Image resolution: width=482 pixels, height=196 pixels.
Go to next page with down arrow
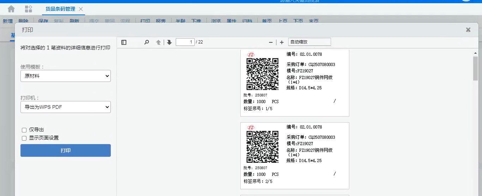tap(169, 42)
